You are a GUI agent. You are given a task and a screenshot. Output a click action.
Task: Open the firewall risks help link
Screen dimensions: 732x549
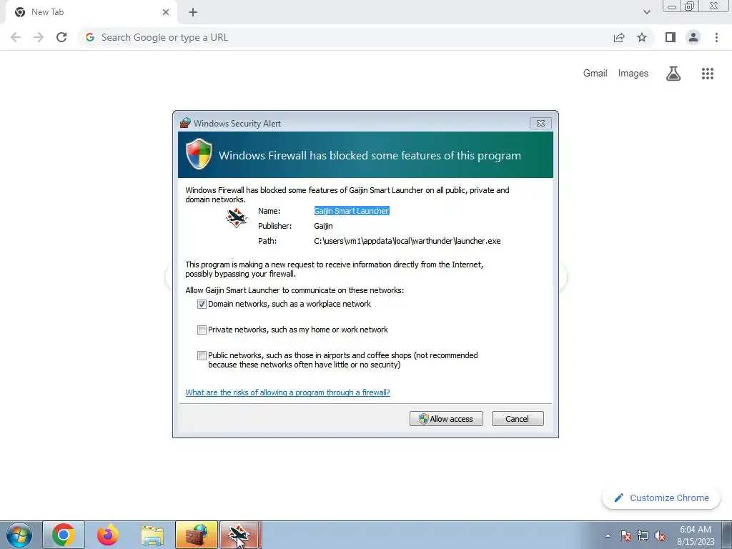(287, 392)
